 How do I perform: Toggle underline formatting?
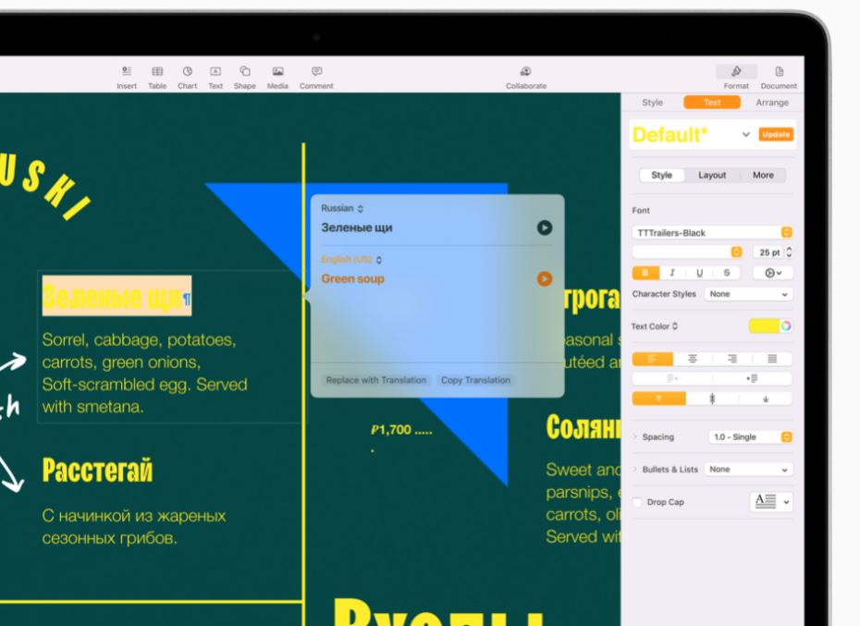click(699, 273)
